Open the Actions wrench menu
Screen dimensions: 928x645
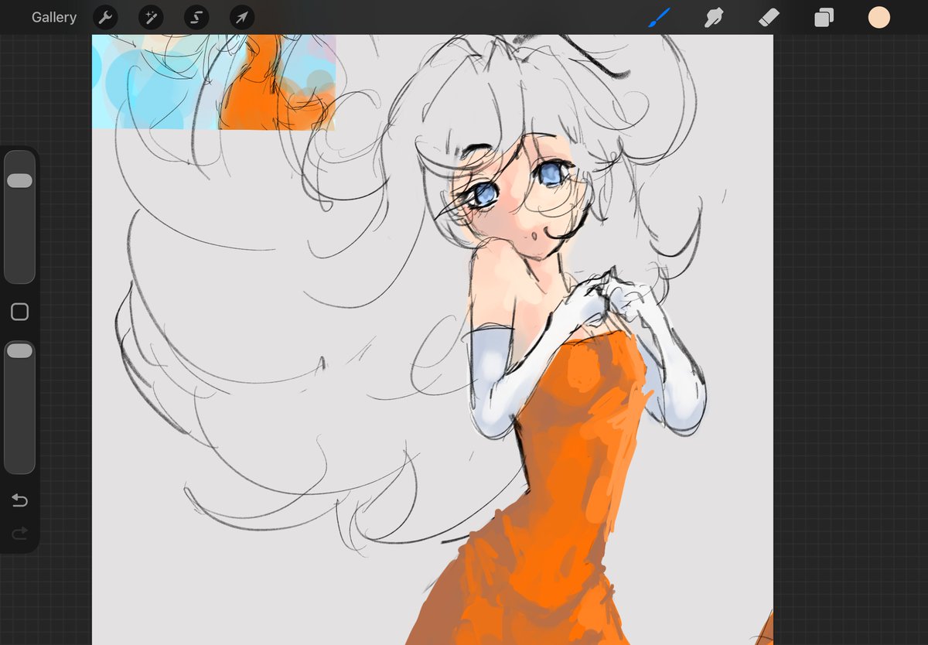click(105, 18)
